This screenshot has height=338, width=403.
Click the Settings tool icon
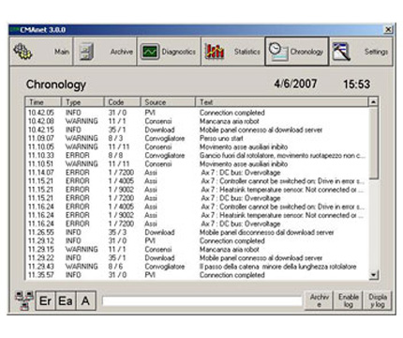[341, 52]
